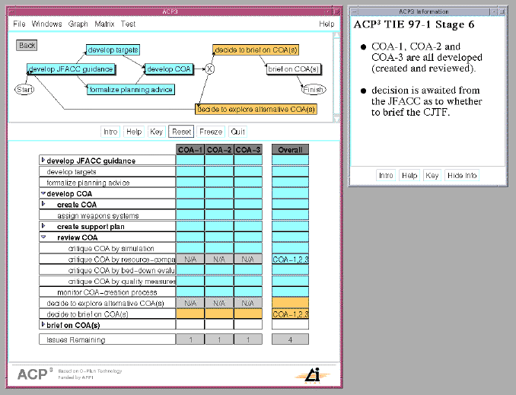This screenshot has height=395, width=516.
Task: Select the orange 'decide to brief on COA(s)' node
Action: pos(255,49)
